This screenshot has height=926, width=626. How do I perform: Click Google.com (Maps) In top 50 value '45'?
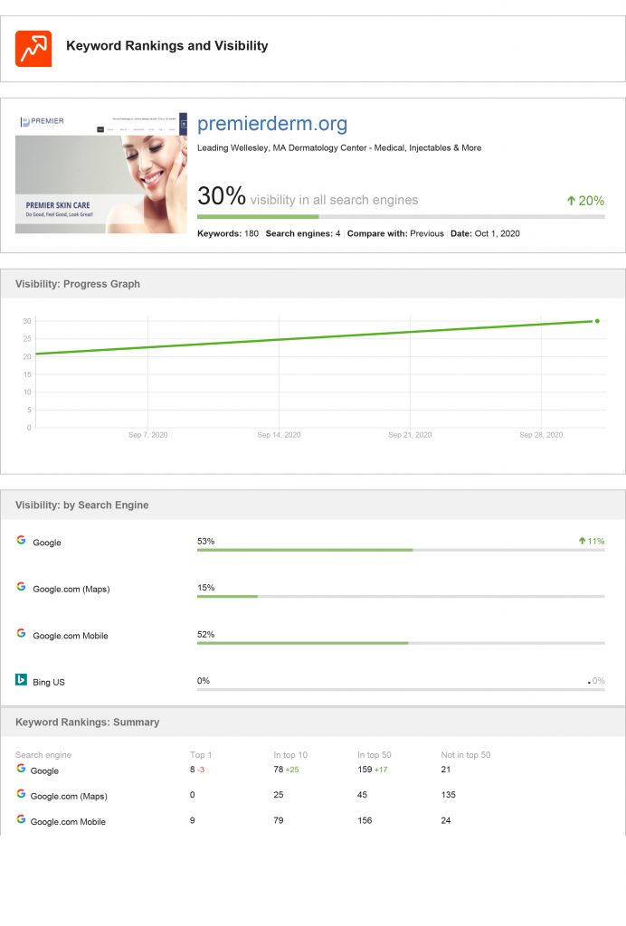coord(363,795)
